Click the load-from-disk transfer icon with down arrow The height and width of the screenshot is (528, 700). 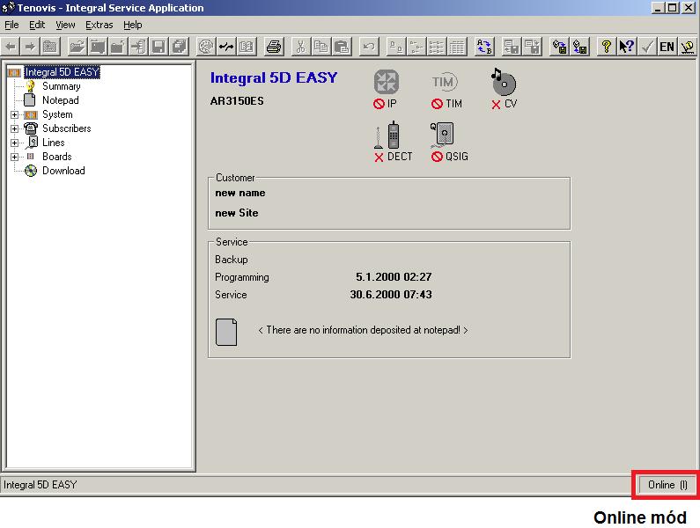(x=580, y=47)
